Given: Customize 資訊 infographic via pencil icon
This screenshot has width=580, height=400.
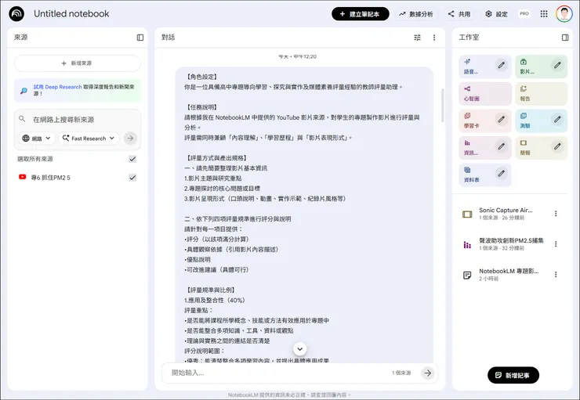Looking at the screenshot, I should tap(501, 146).
